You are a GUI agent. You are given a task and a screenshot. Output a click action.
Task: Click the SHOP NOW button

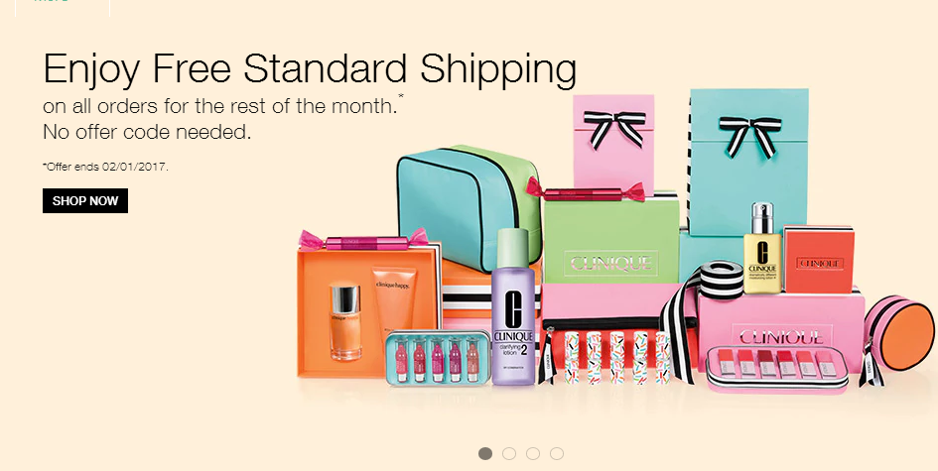coord(85,201)
